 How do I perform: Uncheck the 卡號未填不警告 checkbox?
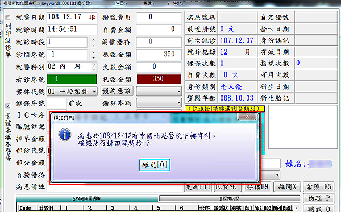[x=8, y=106]
